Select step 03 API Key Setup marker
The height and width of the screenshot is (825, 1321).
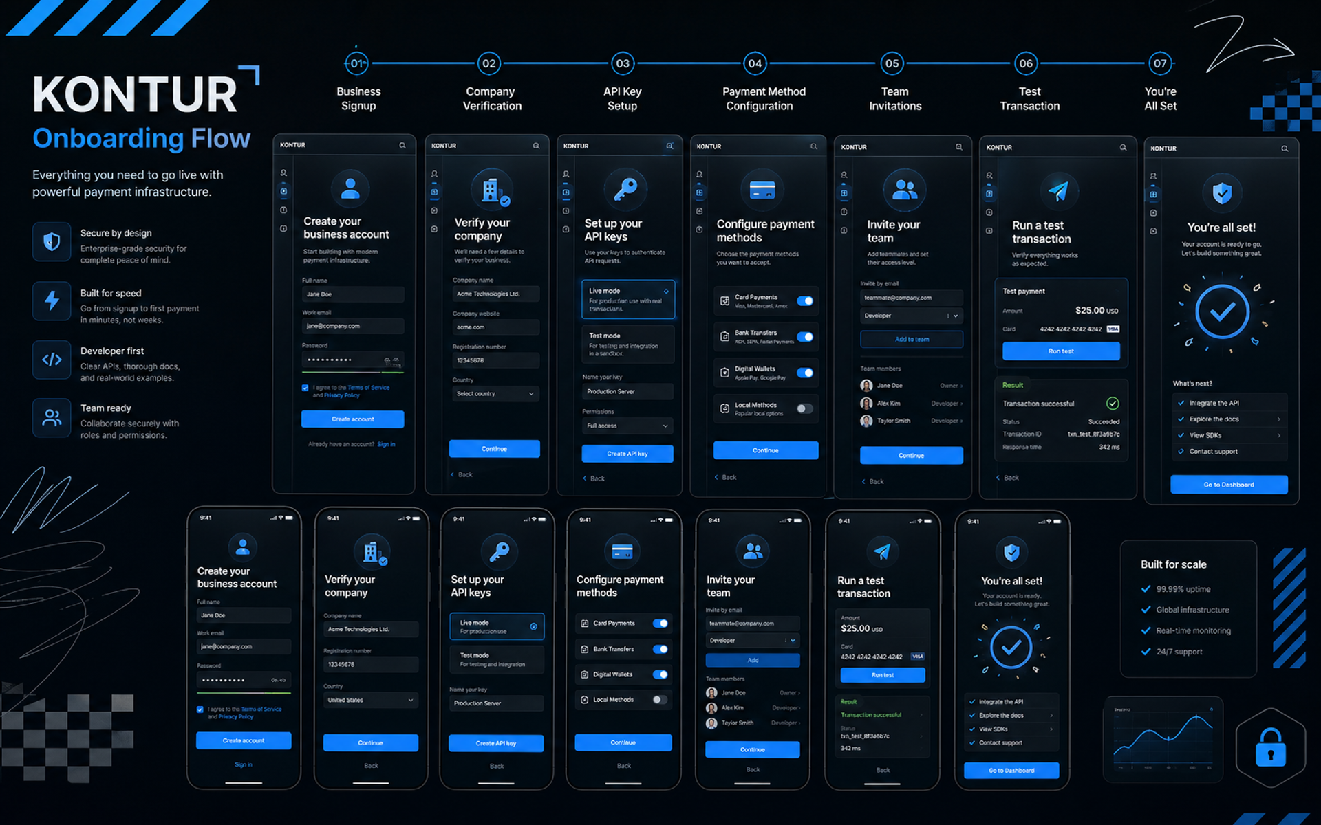(623, 63)
